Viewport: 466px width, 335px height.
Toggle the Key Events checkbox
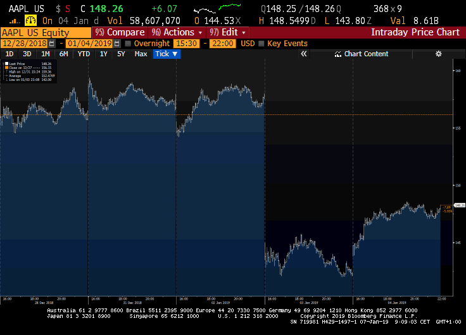pos(261,44)
